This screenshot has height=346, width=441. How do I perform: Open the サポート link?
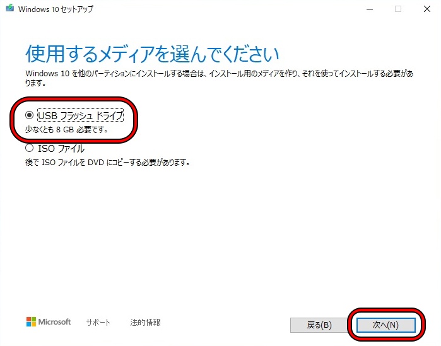98,323
